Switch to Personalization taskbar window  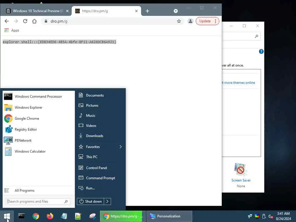[169, 216]
